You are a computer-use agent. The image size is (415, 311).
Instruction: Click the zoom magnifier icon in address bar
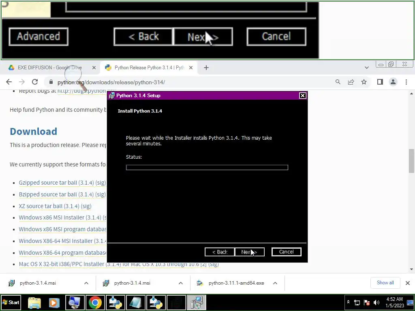pos(338,82)
